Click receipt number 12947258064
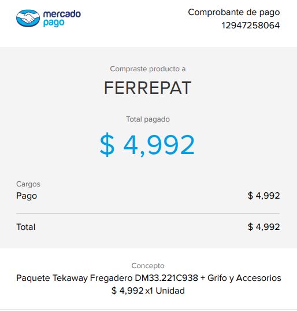The width and height of the screenshot is (297, 311). 251,25
